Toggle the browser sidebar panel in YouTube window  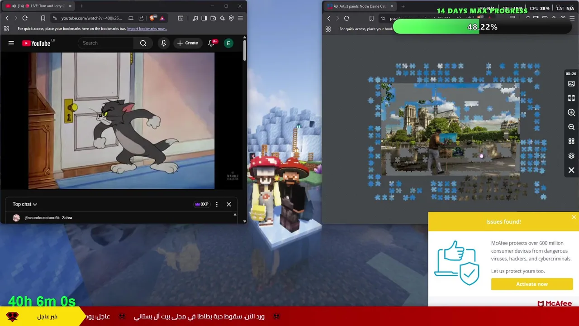(x=204, y=18)
